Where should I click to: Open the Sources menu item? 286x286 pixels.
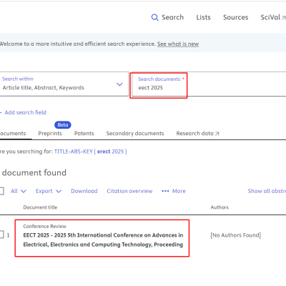pyautogui.click(x=235, y=17)
